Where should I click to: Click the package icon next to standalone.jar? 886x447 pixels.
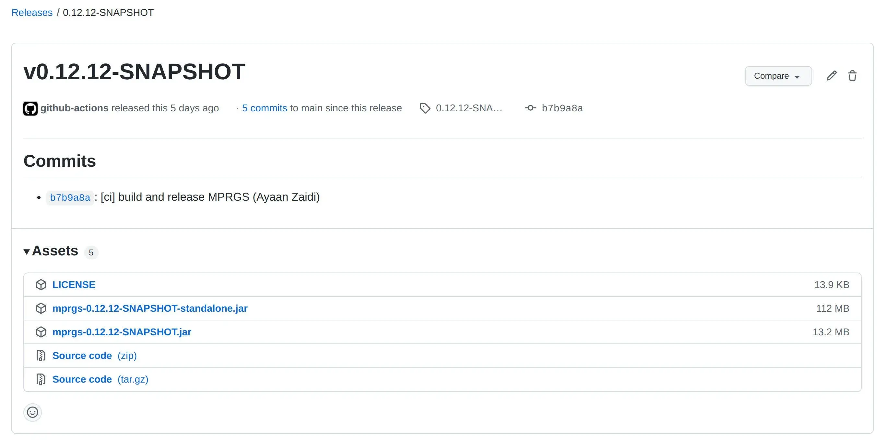click(41, 308)
